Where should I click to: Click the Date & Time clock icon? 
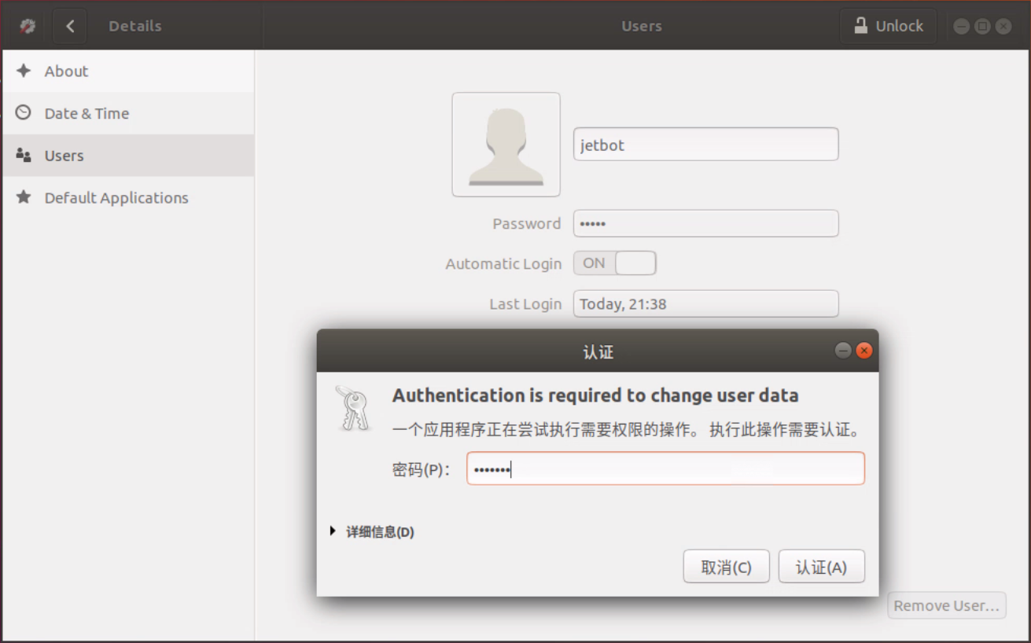point(24,113)
